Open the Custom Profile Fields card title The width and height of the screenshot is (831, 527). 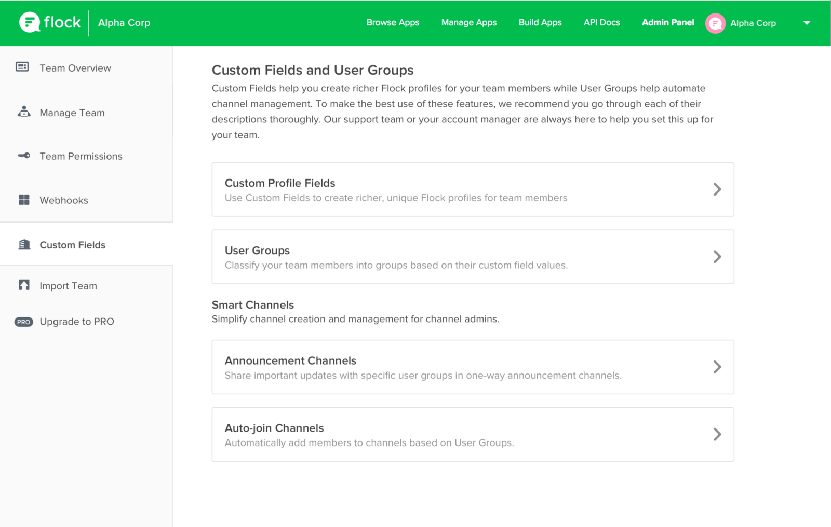pyautogui.click(x=280, y=183)
